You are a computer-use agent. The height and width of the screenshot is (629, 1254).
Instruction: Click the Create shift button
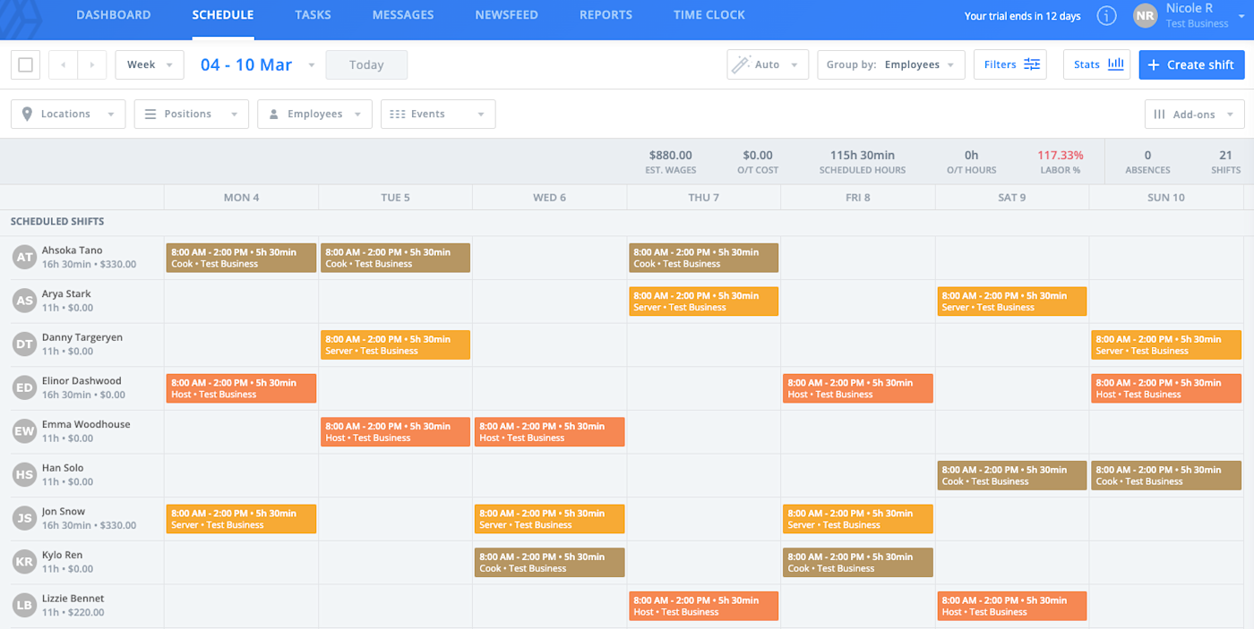1191,64
